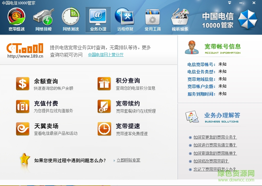Open the 如何查询我的宽带账单？ help link

tap(215, 153)
